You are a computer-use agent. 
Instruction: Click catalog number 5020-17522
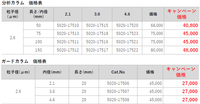tap(127, 50)
